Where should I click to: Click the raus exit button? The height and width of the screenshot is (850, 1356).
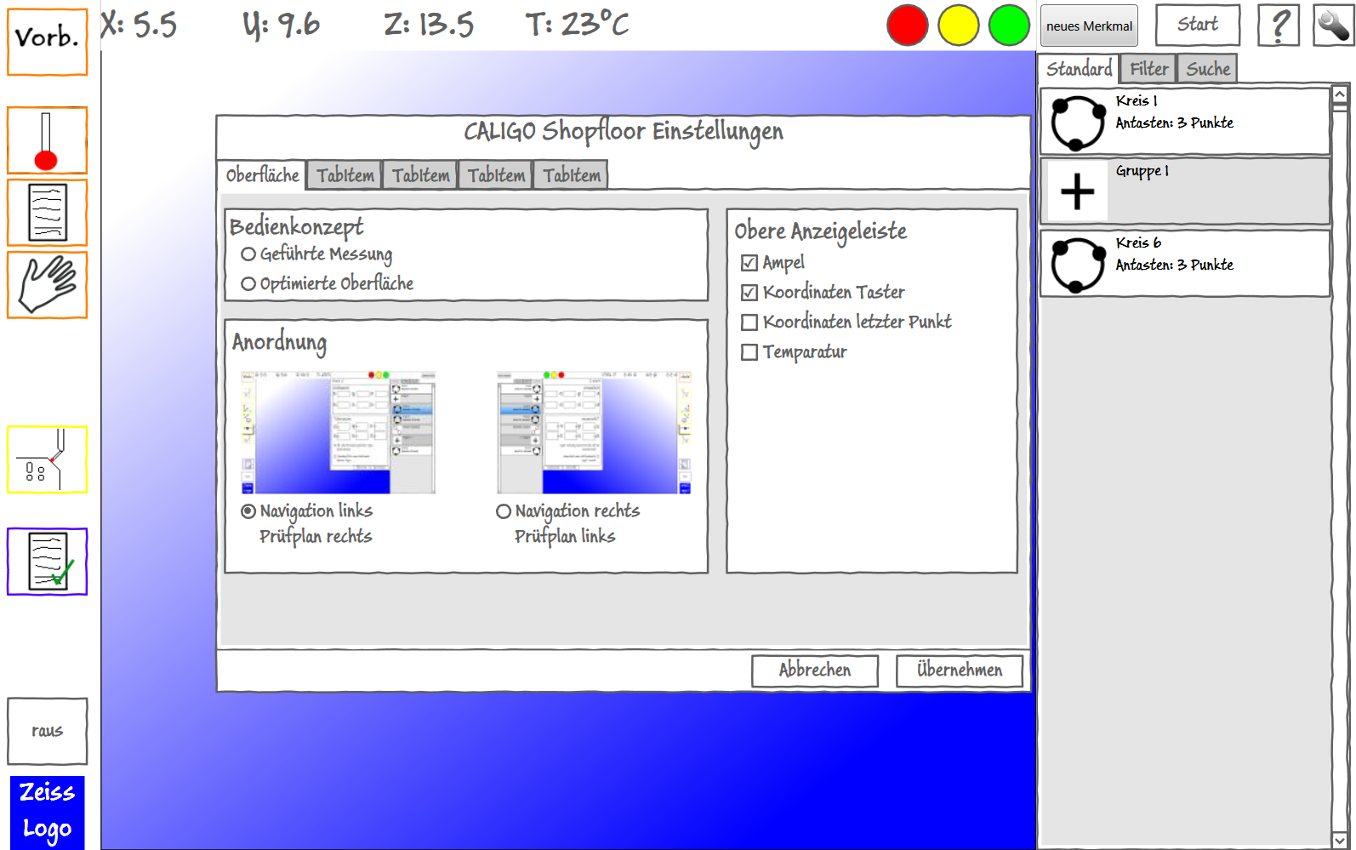pos(48,731)
